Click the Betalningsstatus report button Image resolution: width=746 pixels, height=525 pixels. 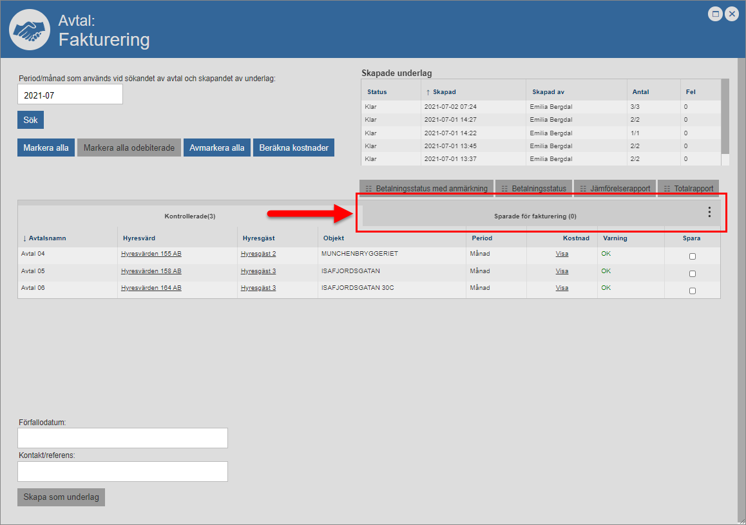click(533, 189)
